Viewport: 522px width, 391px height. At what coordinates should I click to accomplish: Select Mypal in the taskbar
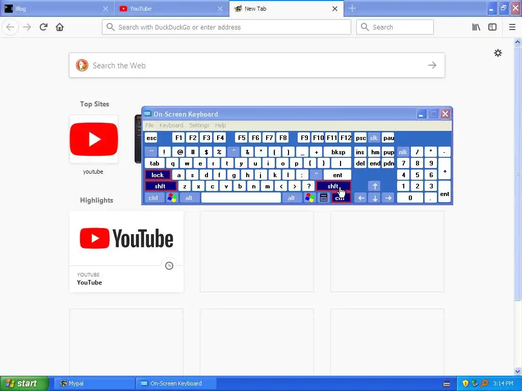(94, 383)
